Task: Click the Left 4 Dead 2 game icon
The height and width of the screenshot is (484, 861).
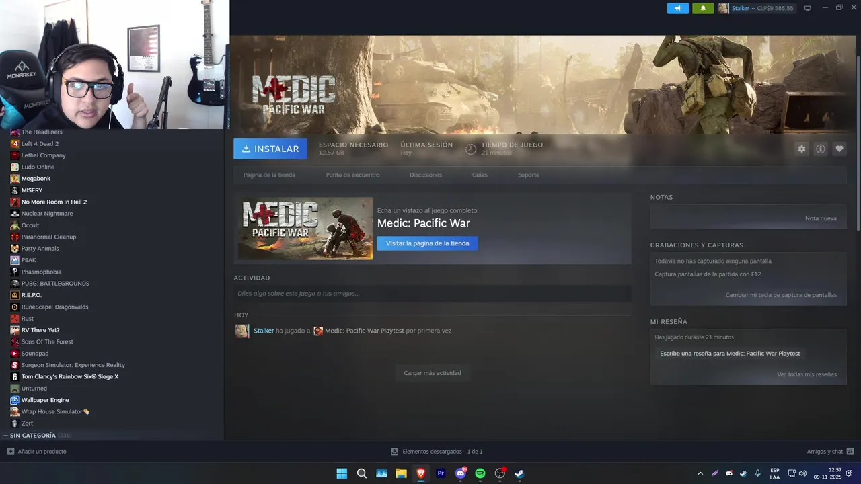Action: (15, 144)
